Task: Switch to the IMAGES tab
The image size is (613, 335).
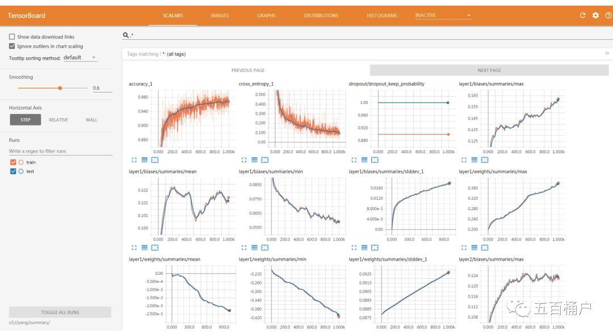Action: click(220, 16)
